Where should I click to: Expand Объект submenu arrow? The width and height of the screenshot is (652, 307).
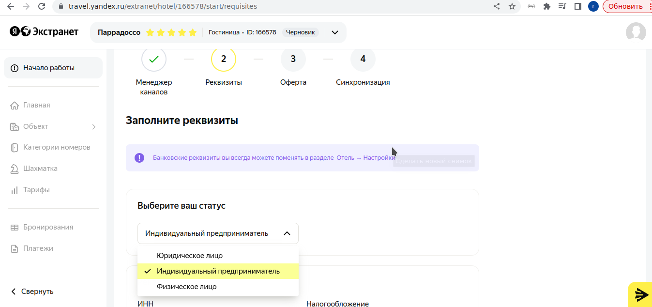(x=94, y=127)
